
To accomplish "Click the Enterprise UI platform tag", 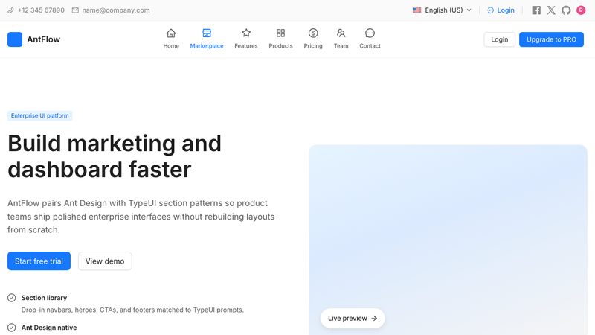I will [40, 115].
